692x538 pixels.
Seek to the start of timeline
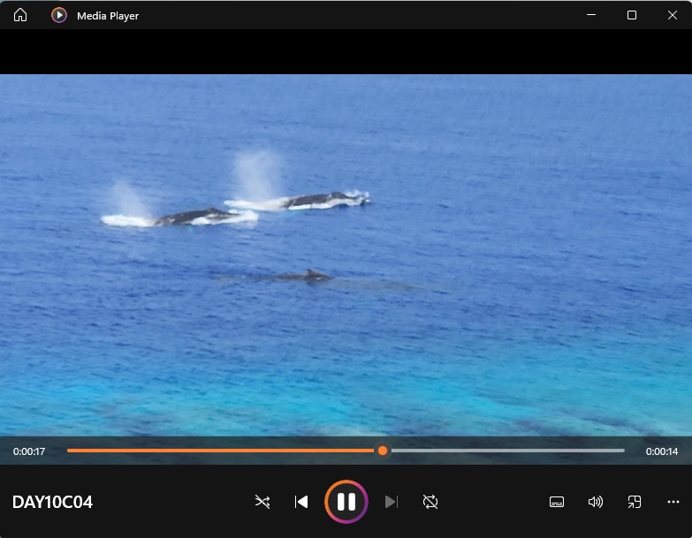pyautogui.click(x=69, y=451)
